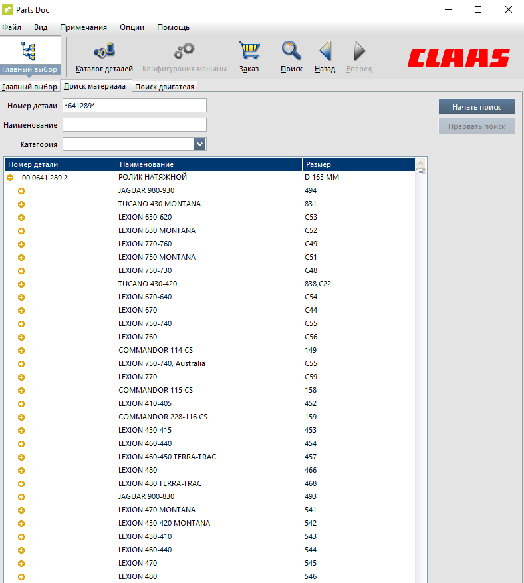Click the Начать поиск button

coord(476,107)
